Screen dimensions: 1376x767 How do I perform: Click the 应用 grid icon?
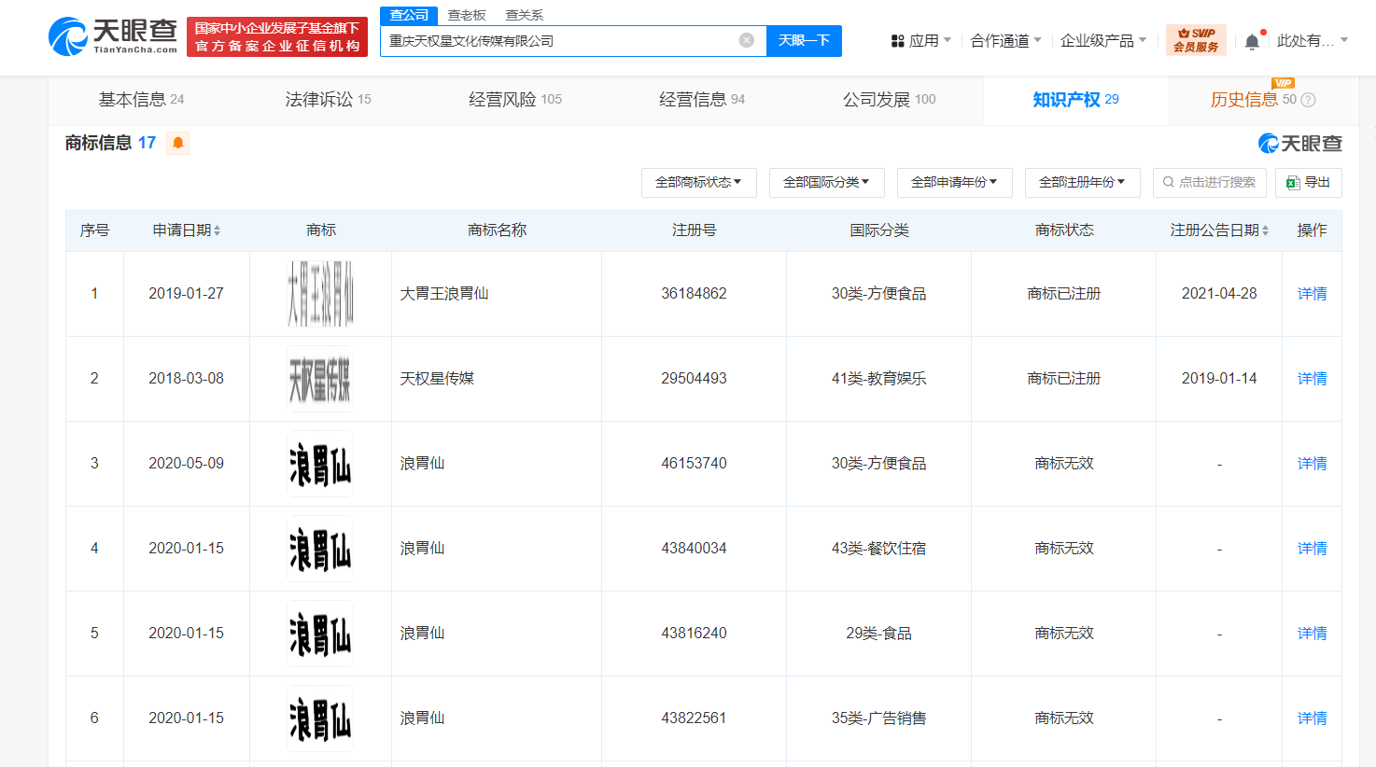[898, 41]
